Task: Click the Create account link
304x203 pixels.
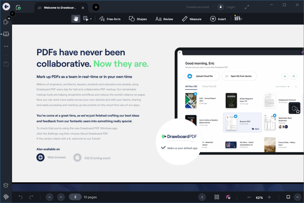Action: click(x=198, y=7)
